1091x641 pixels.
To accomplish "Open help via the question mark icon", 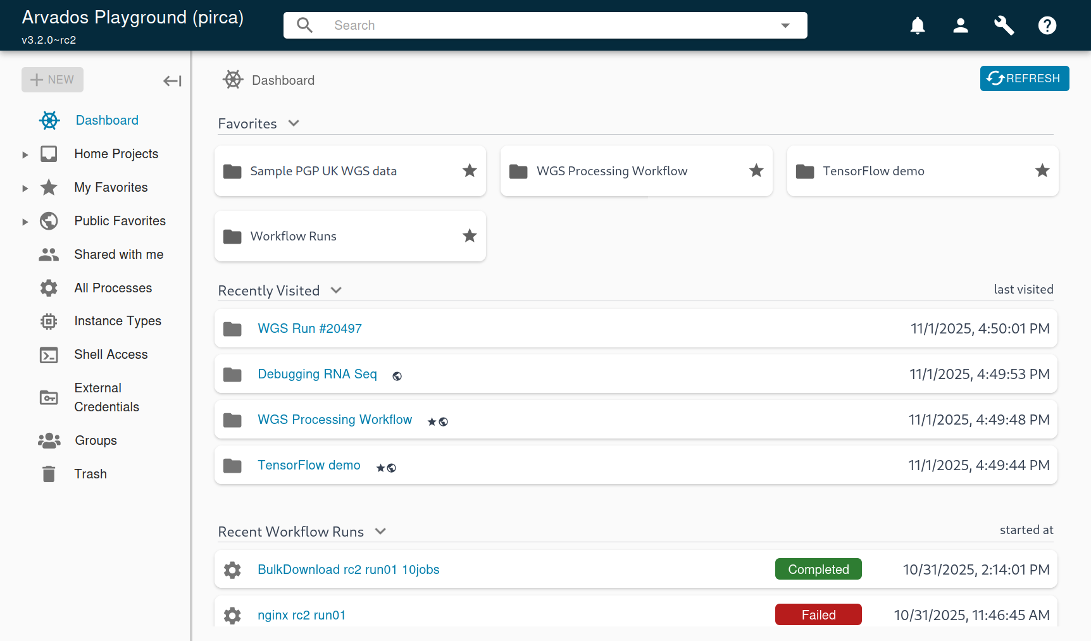I will click(x=1047, y=25).
